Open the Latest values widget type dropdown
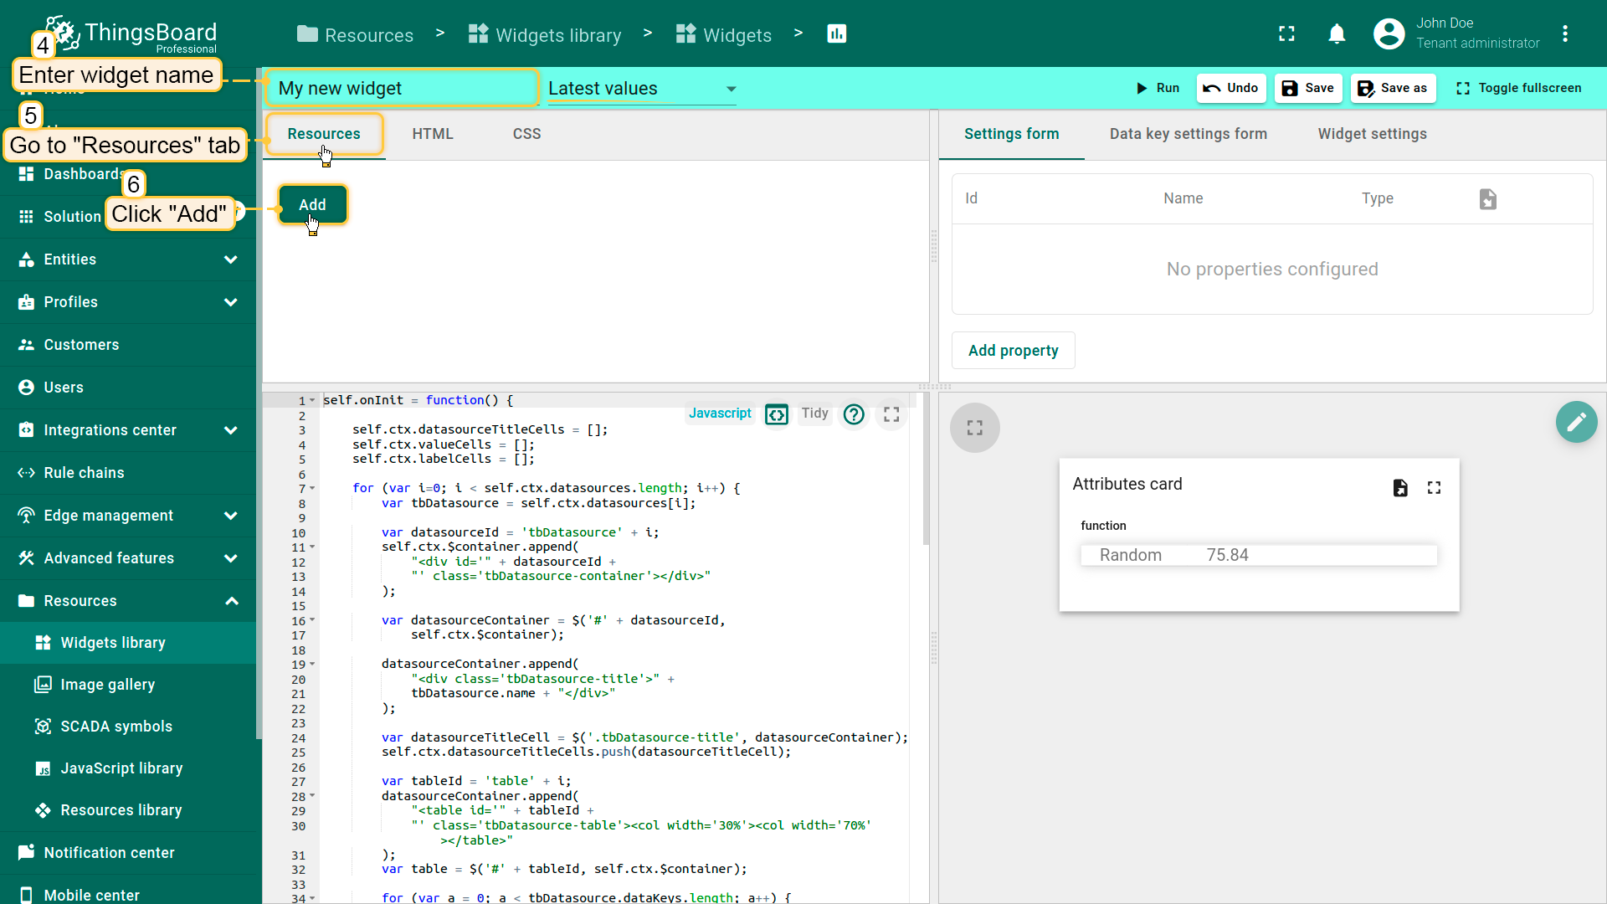Image resolution: width=1607 pixels, height=904 pixels. coord(641,89)
